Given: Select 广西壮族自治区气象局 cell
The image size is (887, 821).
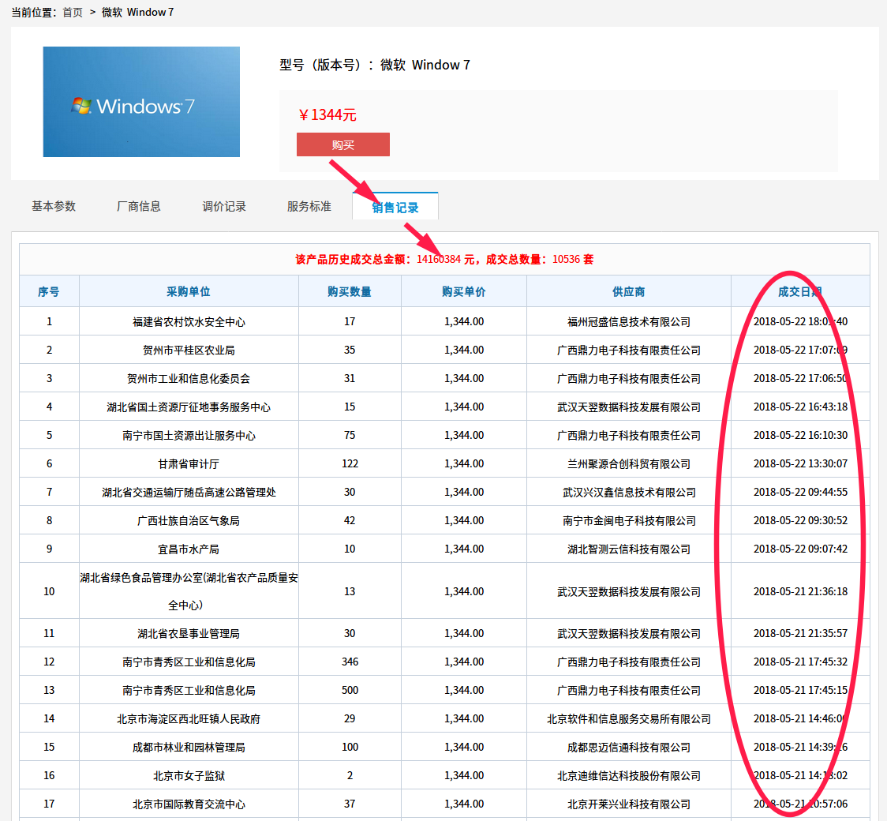Looking at the screenshot, I should 189,520.
